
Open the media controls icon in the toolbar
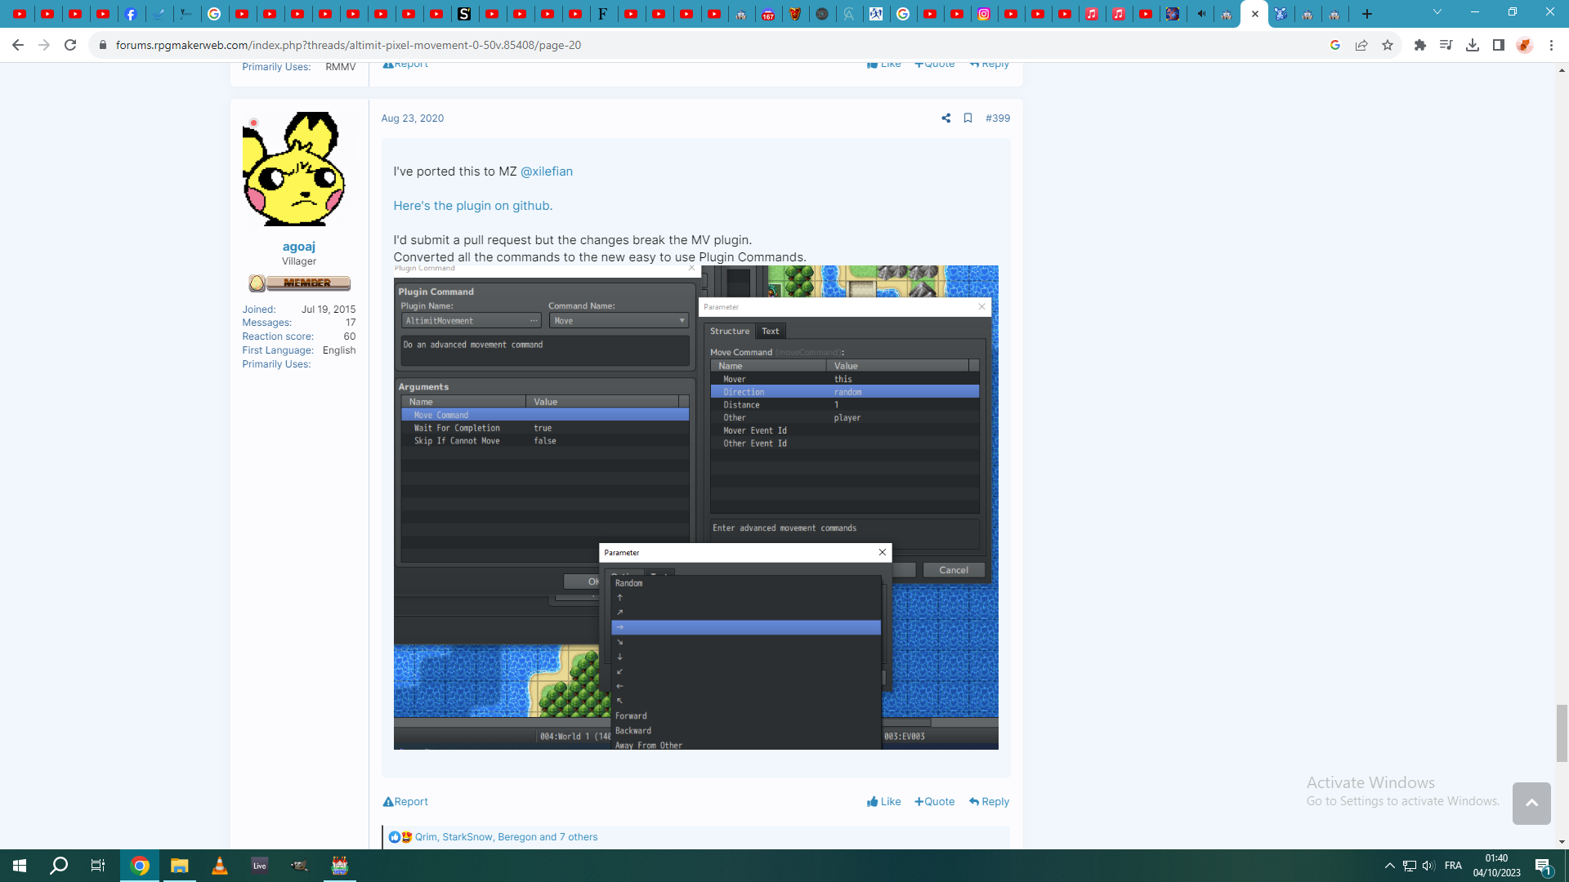point(1446,45)
